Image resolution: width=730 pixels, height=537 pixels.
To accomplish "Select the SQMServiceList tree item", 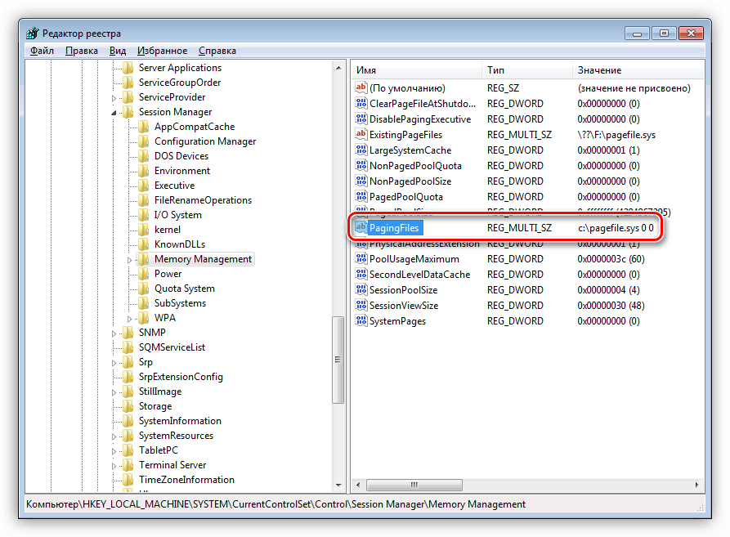I will click(x=172, y=347).
